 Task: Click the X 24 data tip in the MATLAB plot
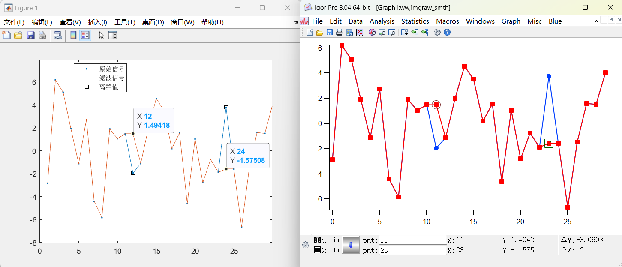pos(248,156)
